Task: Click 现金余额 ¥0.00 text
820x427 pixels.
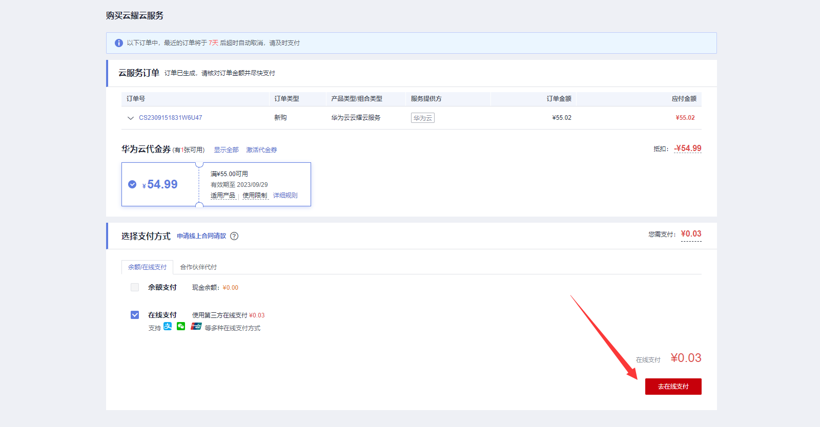Action: pyautogui.click(x=215, y=288)
